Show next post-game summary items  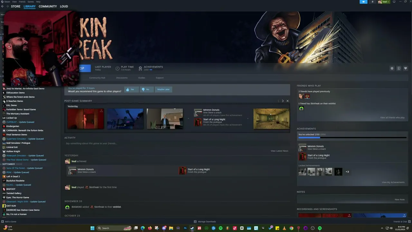(x=283, y=101)
